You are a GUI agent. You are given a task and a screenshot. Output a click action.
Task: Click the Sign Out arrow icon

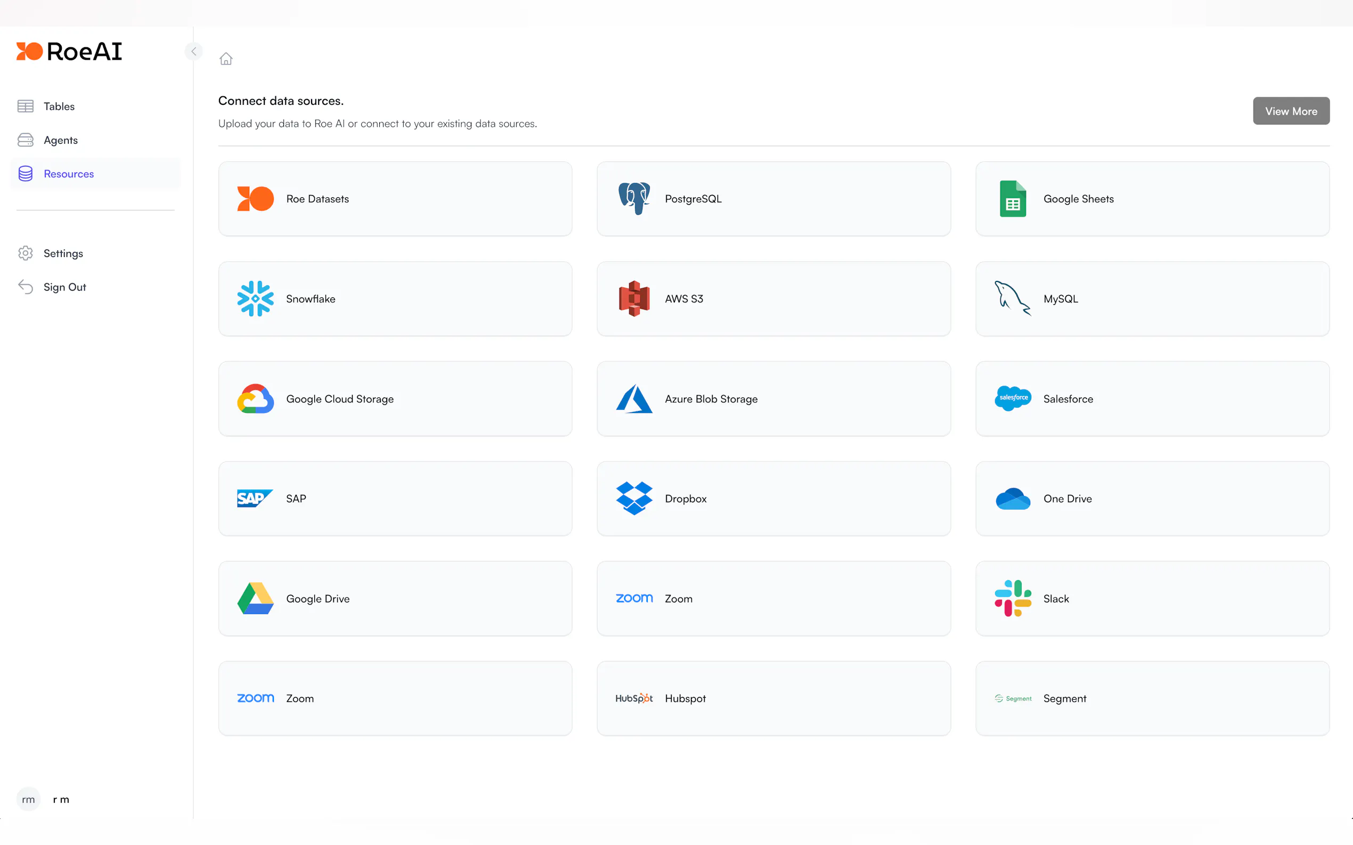(25, 287)
